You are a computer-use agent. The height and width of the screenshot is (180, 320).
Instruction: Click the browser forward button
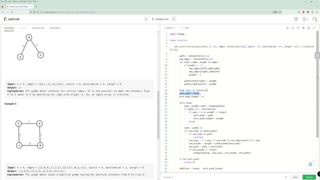click(7, 12)
